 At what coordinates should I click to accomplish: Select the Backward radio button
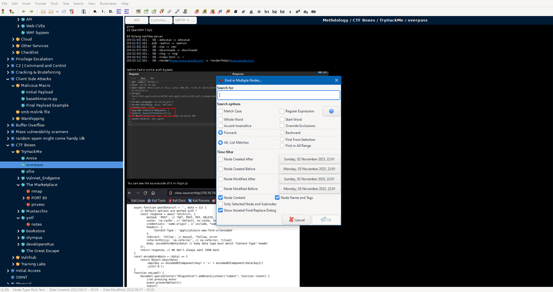(x=282, y=132)
